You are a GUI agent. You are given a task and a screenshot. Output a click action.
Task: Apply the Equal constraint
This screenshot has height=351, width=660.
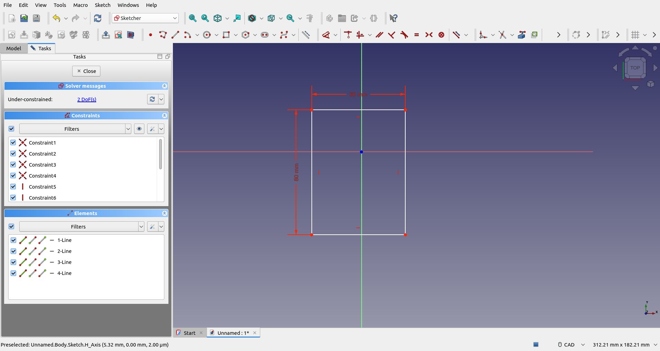[417, 35]
